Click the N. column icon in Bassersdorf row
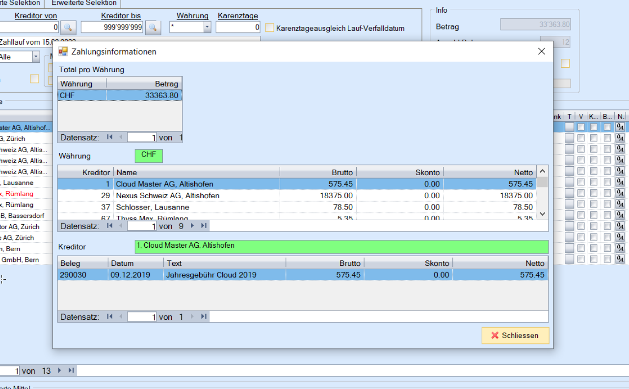629x389 pixels. point(620,216)
